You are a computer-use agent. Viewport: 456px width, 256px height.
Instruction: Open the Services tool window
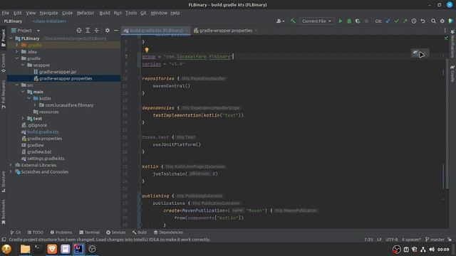[x=115, y=233]
